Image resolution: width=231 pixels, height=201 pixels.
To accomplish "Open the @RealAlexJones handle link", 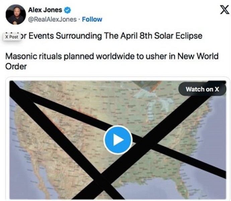I will 52,19.
